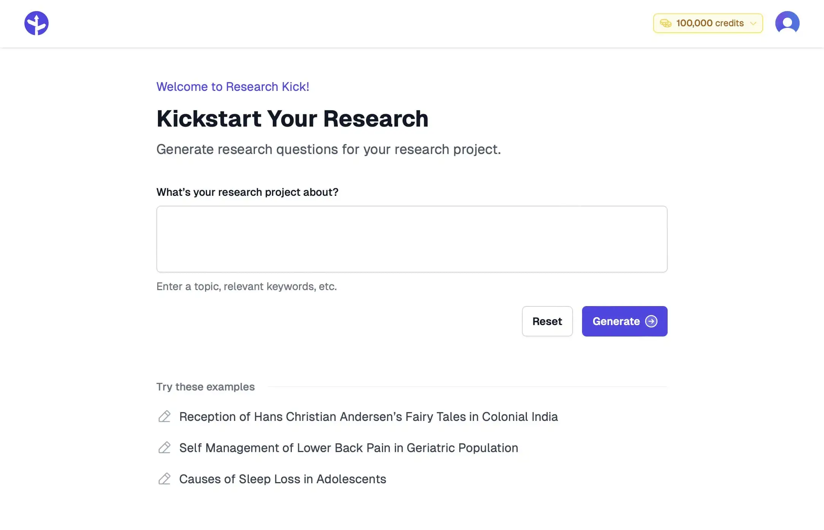Click the "What's your research project about?" label
Viewport: 824px width, 530px height.
247,192
